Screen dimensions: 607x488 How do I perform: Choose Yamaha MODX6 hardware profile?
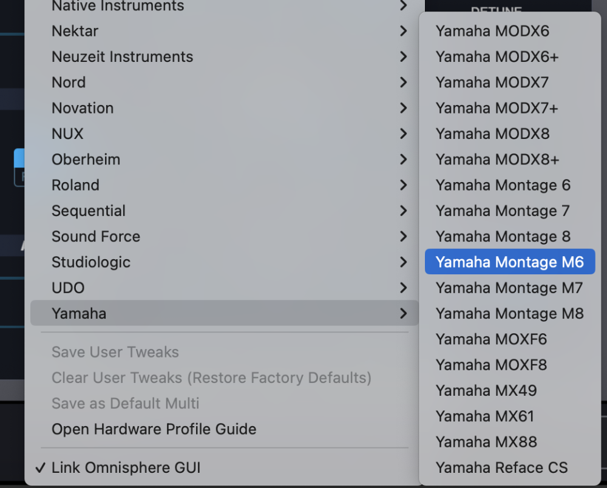492,31
